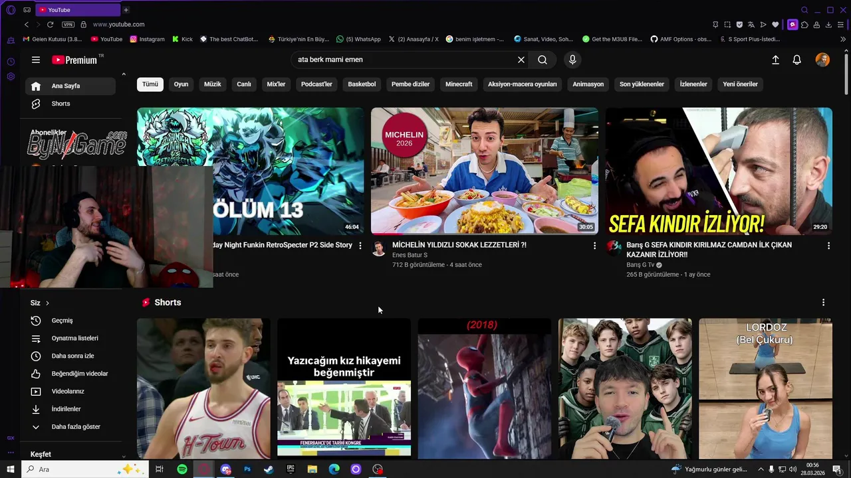Open Steam from the taskbar
The width and height of the screenshot is (851, 478).
(269, 469)
